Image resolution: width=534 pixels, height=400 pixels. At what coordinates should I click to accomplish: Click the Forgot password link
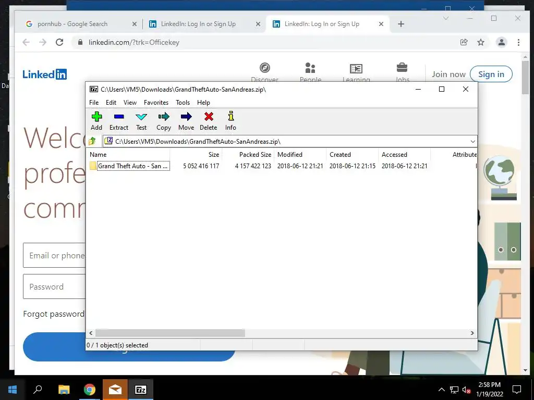tap(54, 314)
